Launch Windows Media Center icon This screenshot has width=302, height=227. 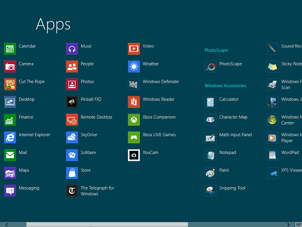pos(272,120)
